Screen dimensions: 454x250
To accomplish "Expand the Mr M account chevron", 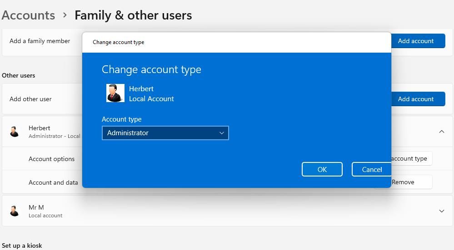I will click(x=441, y=211).
